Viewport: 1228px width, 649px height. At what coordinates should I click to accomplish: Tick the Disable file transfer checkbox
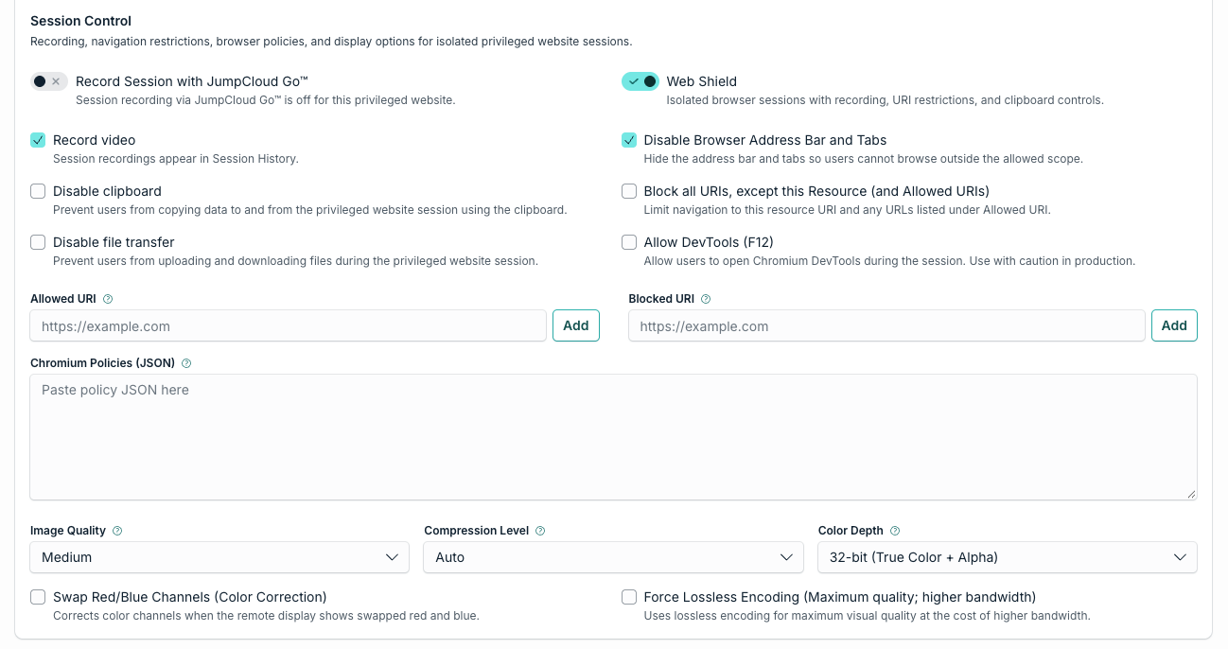pyautogui.click(x=38, y=242)
